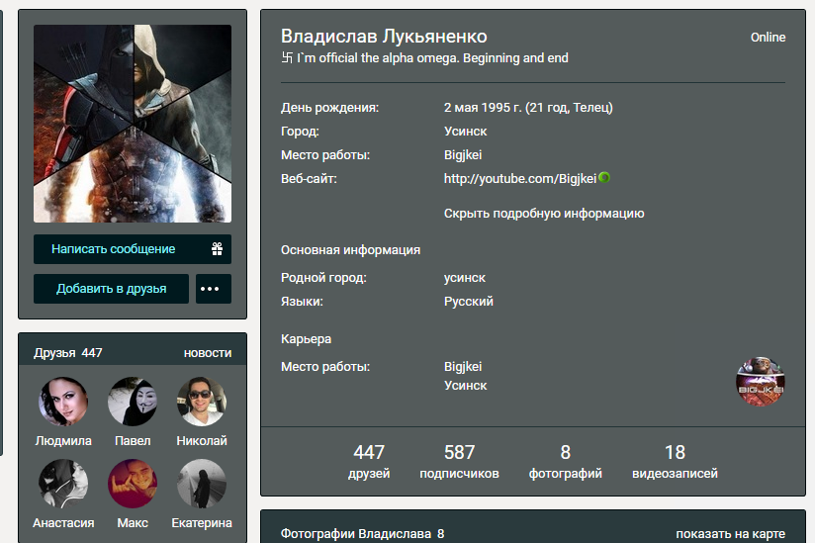This screenshot has width=815, height=543.
Task: Click the Добавить в друзья button
Action: pyautogui.click(x=111, y=289)
